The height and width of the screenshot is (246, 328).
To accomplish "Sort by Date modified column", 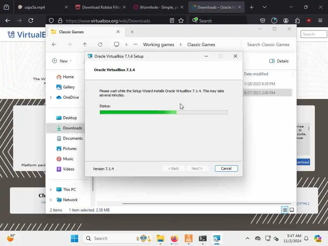I will [256, 74].
